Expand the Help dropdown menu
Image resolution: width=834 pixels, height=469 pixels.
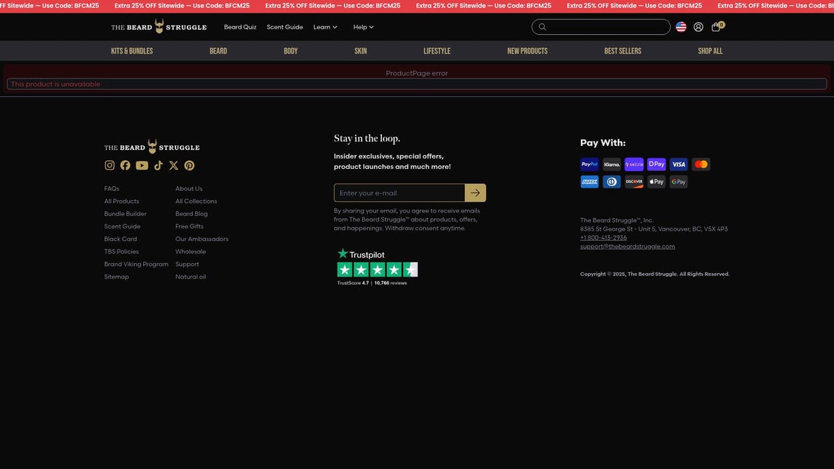pos(363,27)
